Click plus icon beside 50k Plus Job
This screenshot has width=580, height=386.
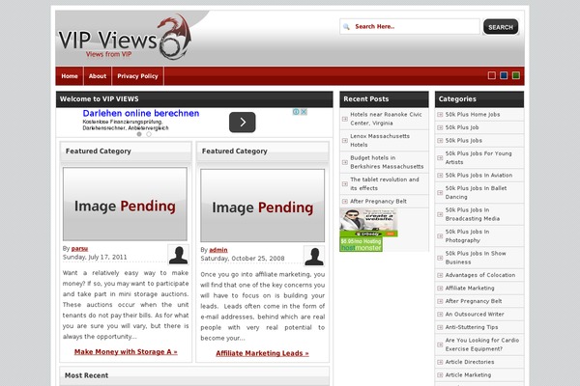[440, 127]
